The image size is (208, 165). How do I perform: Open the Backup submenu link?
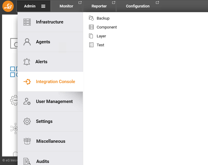point(103,18)
